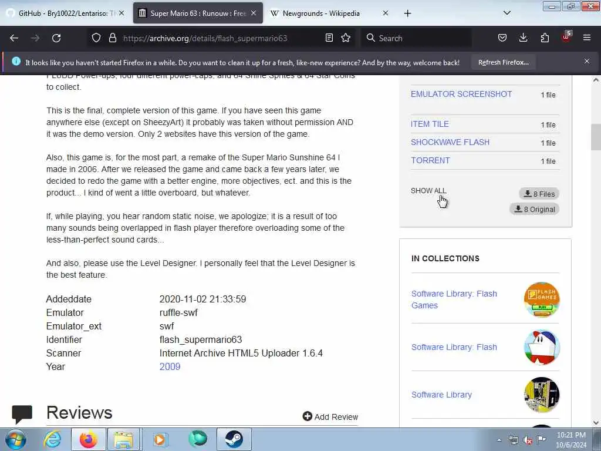The height and width of the screenshot is (451, 601).
Task: Open the Action Center flag icon
Action: click(x=541, y=440)
